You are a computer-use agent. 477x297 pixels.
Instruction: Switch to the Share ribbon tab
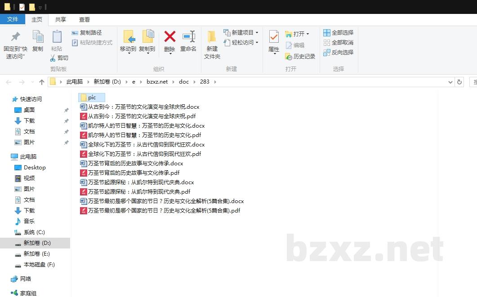(x=61, y=19)
